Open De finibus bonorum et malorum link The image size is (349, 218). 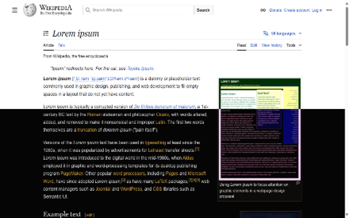(165, 107)
